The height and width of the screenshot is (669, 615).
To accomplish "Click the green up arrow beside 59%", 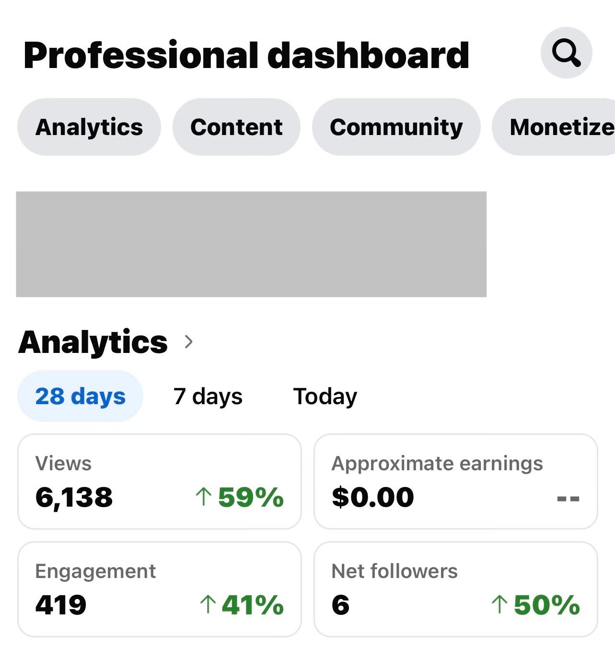I will [x=204, y=497].
